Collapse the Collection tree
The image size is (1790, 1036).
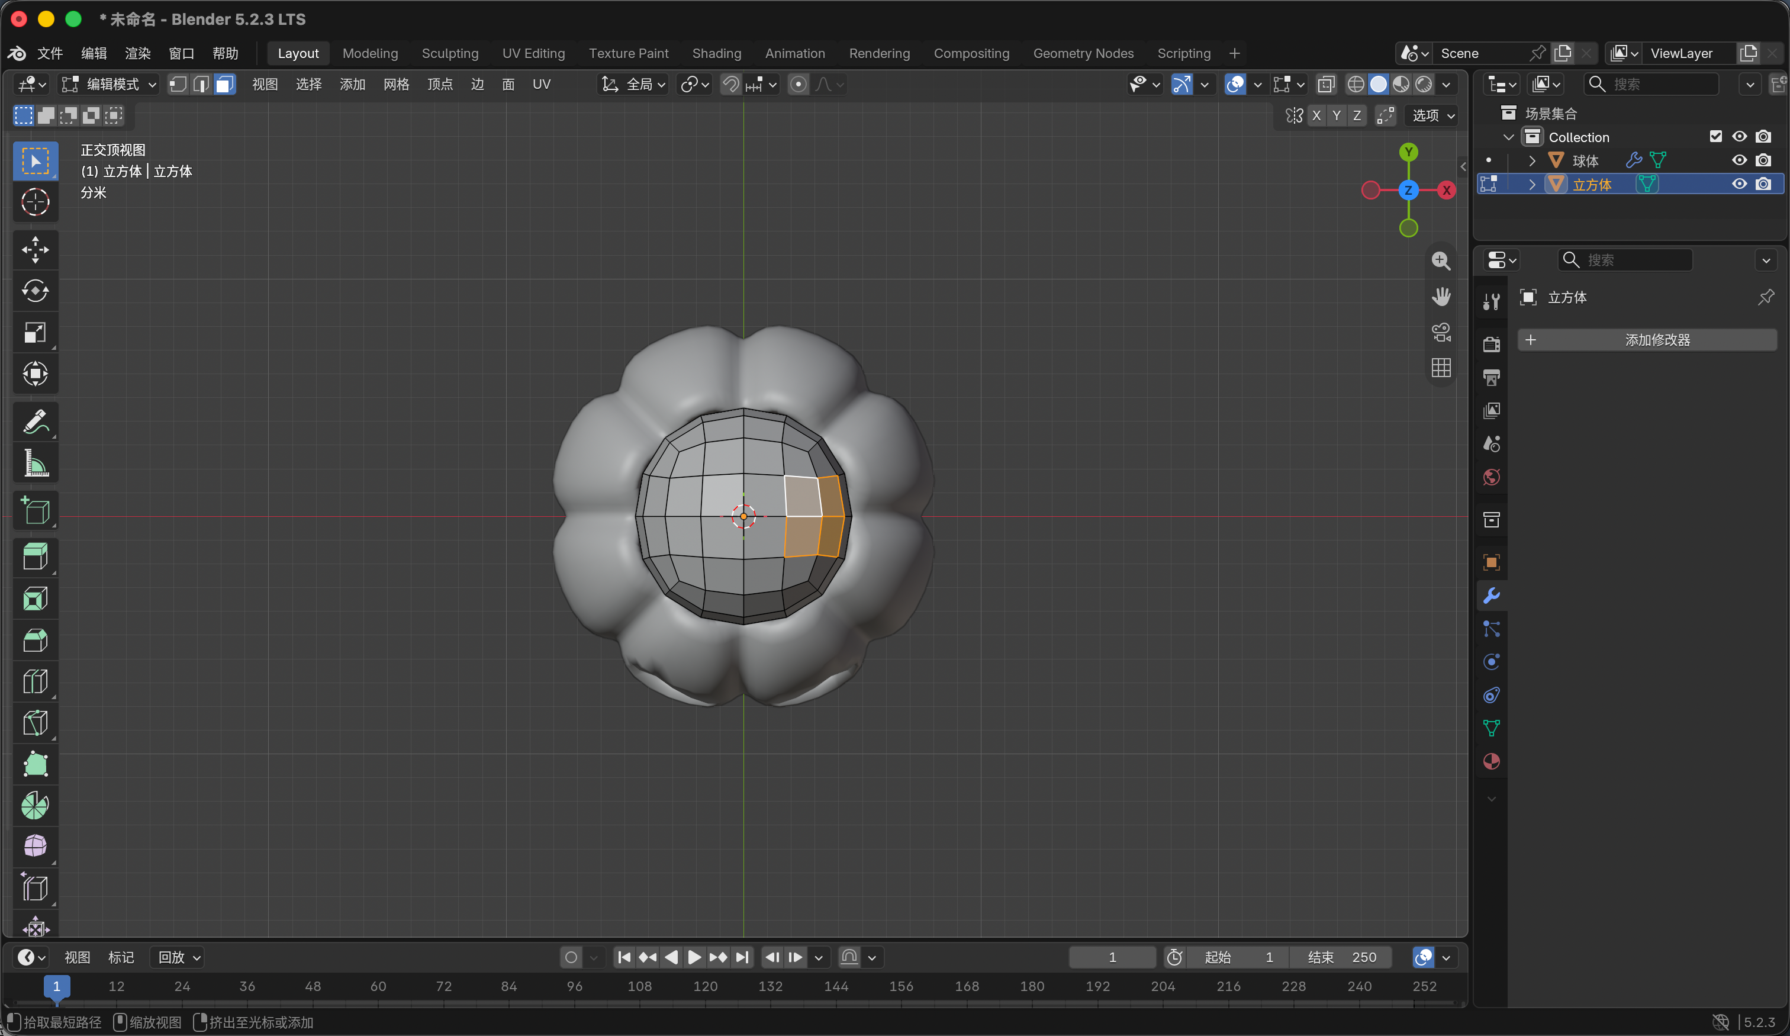[x=1509, y=136]
